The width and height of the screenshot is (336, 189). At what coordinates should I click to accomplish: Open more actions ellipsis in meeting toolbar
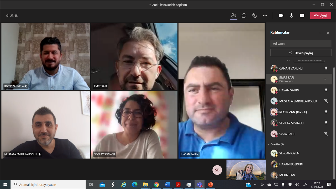(265, 15)
